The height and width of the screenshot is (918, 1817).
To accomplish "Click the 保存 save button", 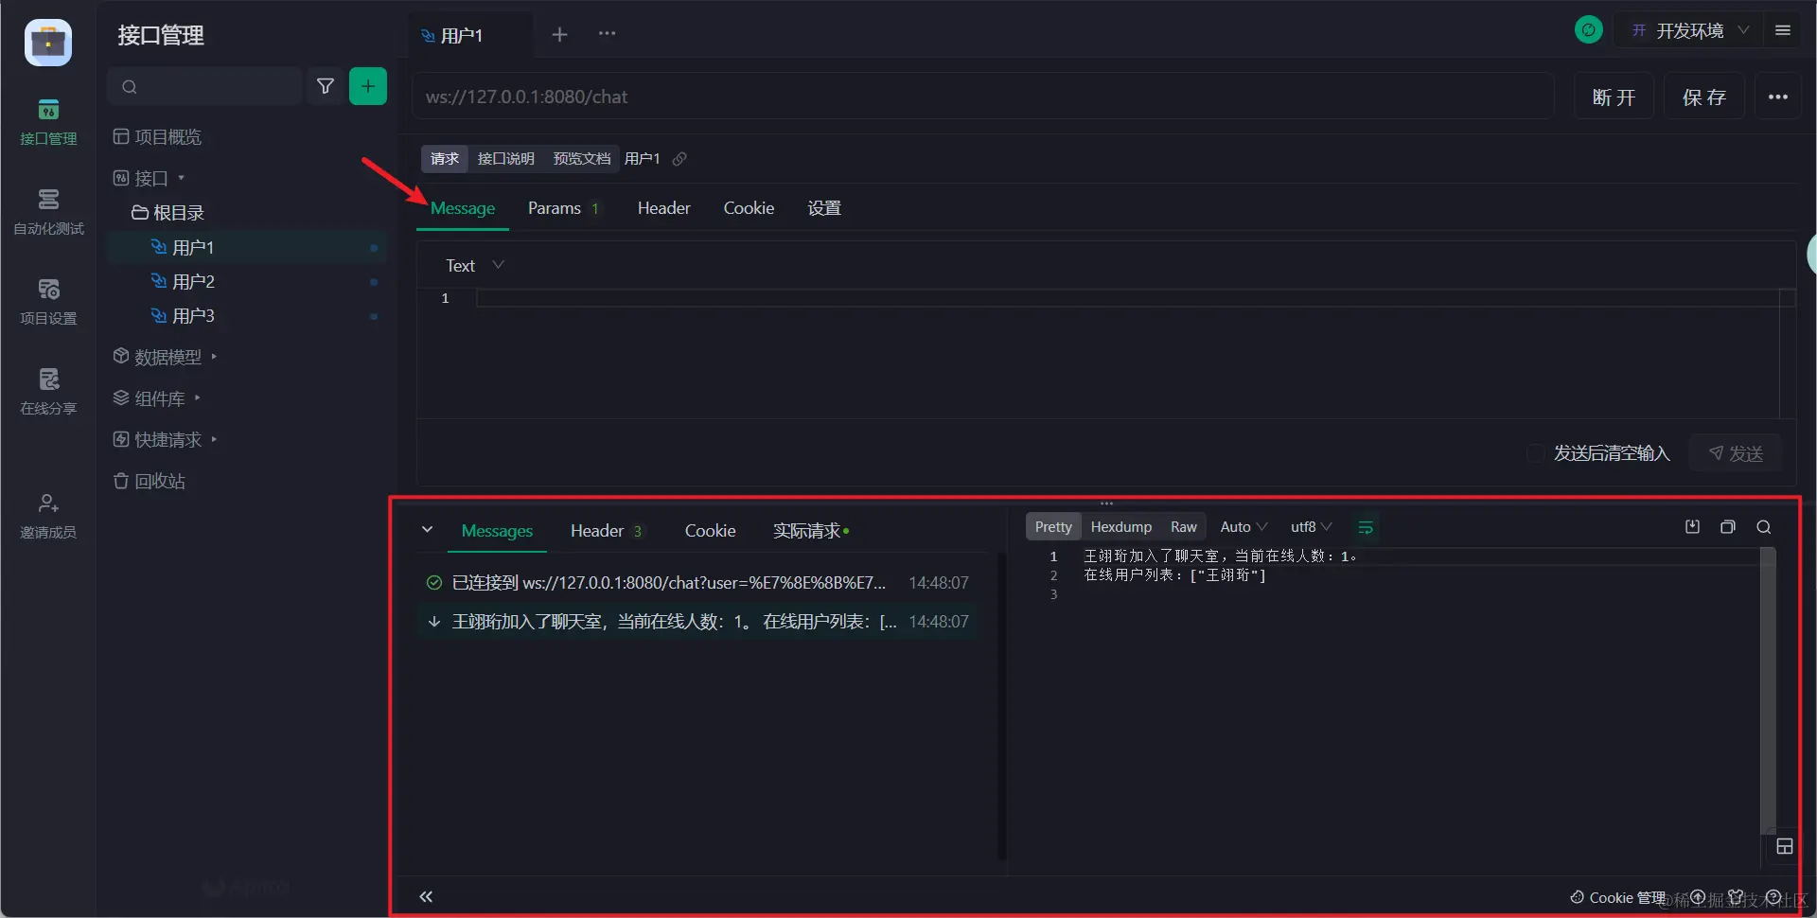I will click(x=1704, y=97).
